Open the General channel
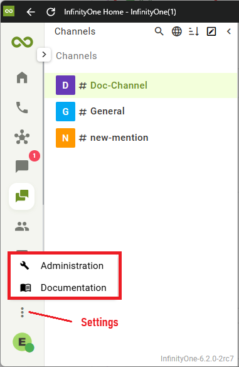 coord(141,111)
